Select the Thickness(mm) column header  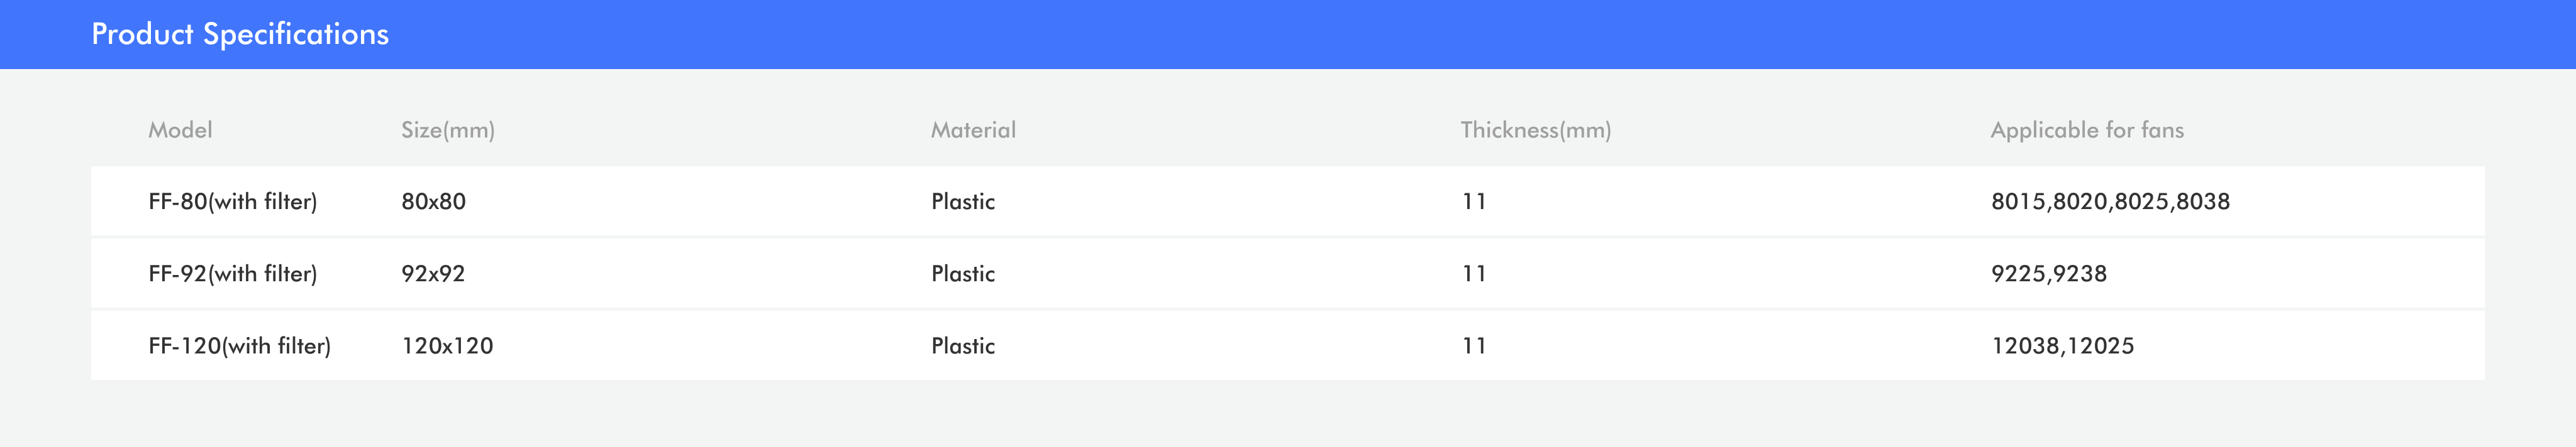click(x=1535, y=130)
